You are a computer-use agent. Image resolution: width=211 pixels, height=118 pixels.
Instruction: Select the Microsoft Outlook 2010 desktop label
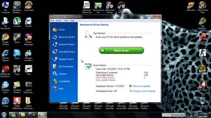pyautogui.click(x=133, y=107)
